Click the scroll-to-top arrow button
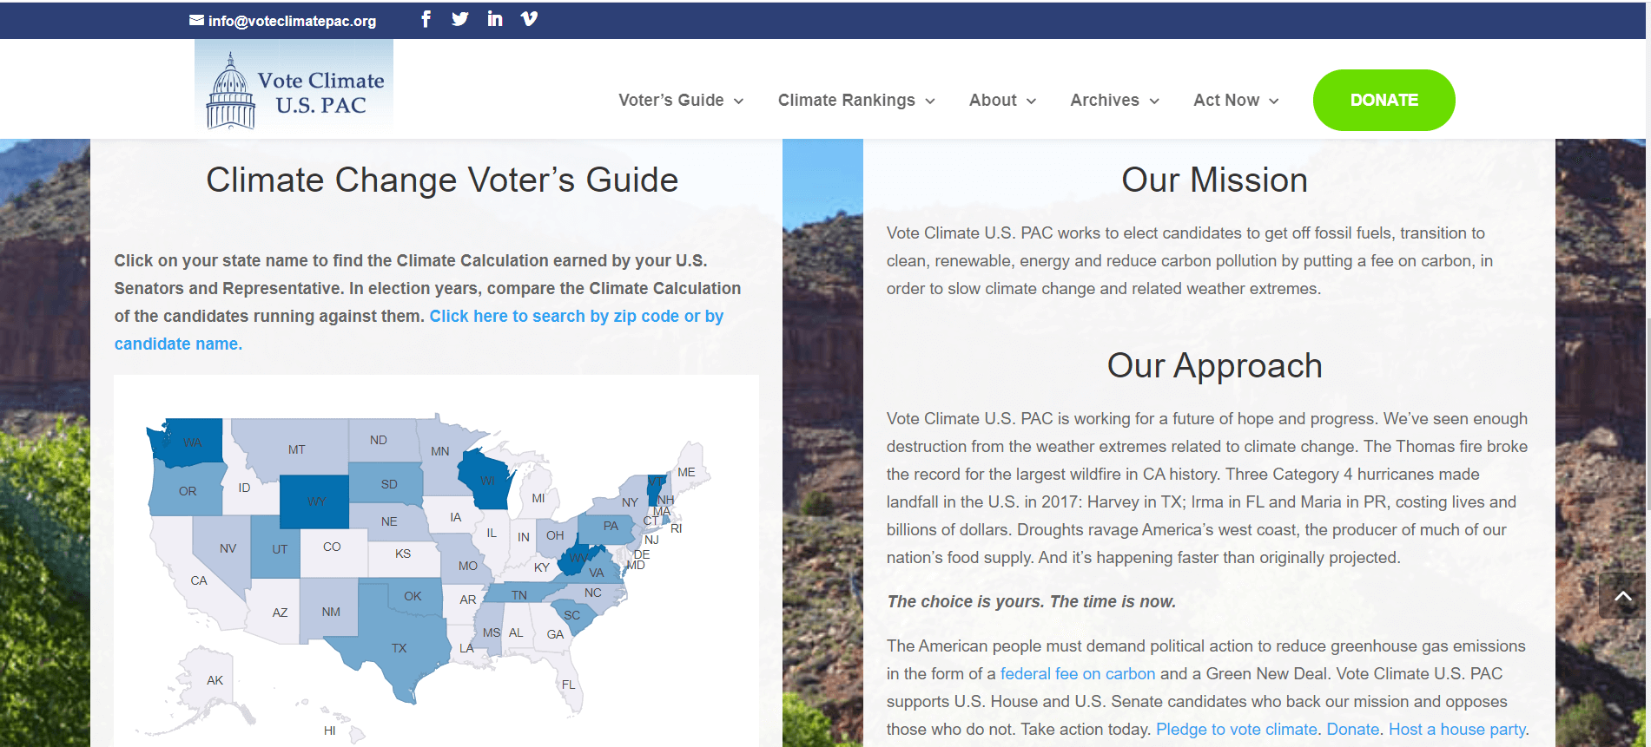The height and width of the screenshot is (747, 1651). tap(1622, 596)
